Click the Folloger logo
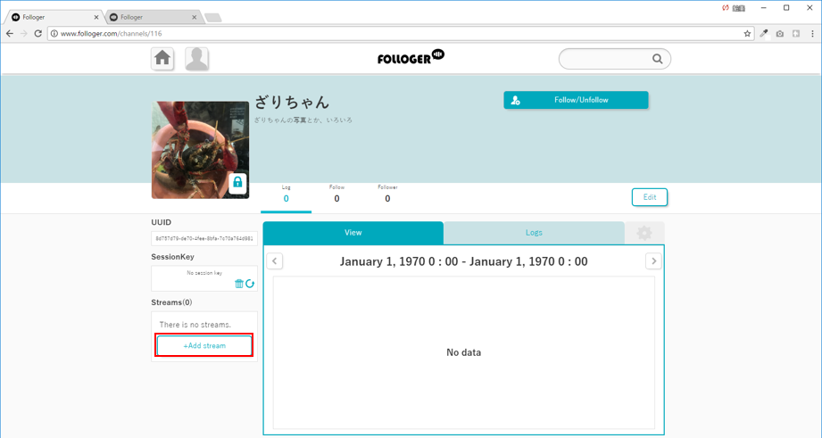Screen dimensions: 822x438 pos(411,56)
